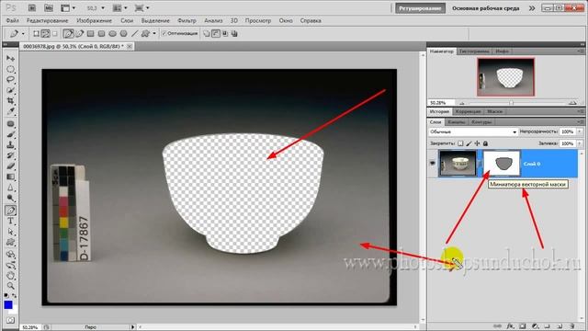The image size is (588, 331).
Task: Select the Elliptical Marquee tool
Action: pyautogui.click(x=10, y=69)
